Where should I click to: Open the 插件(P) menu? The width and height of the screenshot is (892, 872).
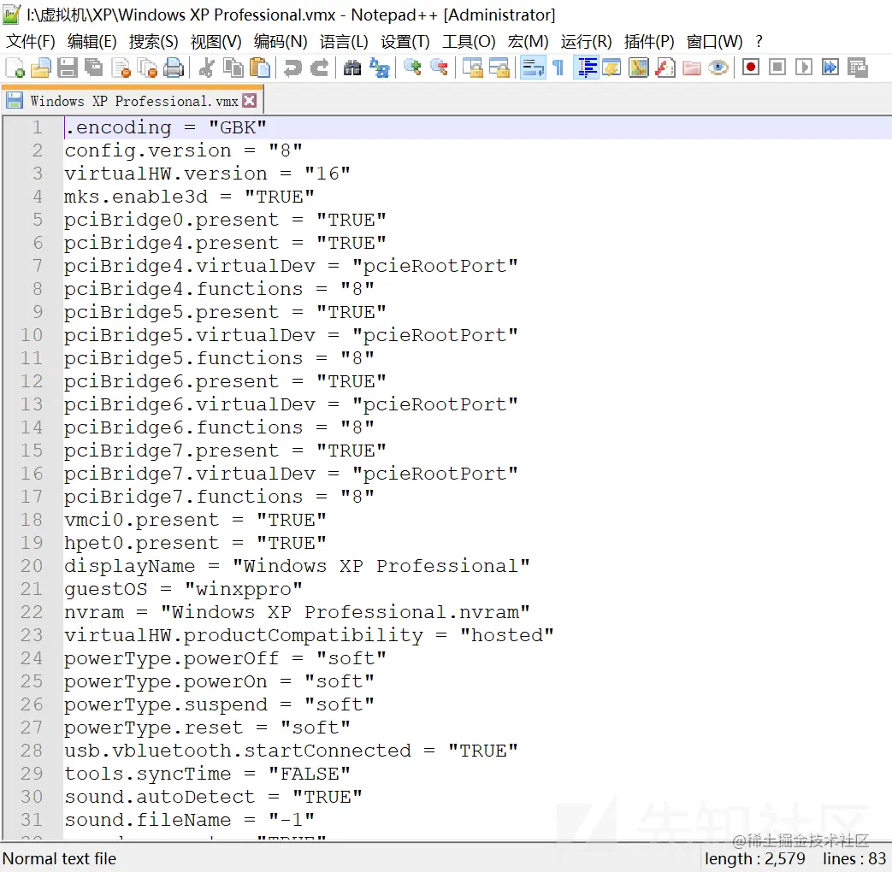[x=649, y=42]
